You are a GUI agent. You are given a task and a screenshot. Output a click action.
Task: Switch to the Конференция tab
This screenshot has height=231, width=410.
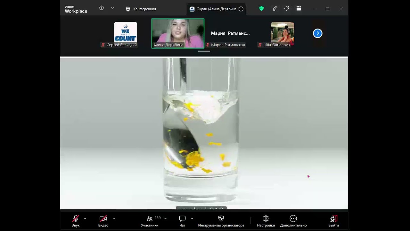tap(141, 9)
